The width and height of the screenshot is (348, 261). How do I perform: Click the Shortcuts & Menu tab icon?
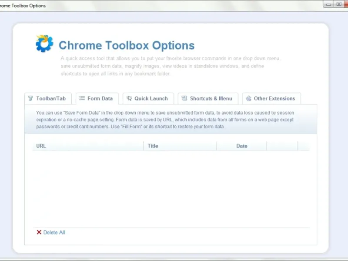pos(184,98)
